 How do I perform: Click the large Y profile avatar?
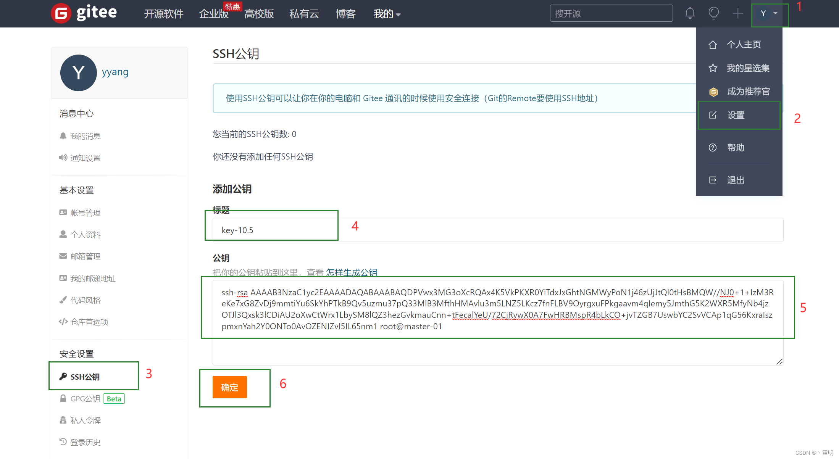click(79, 73)
